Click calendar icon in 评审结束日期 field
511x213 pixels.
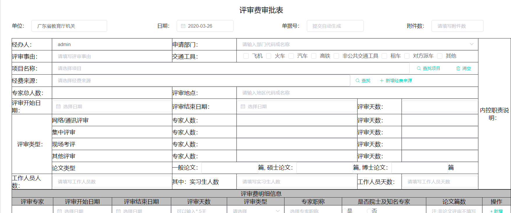[x=243, y=107]
